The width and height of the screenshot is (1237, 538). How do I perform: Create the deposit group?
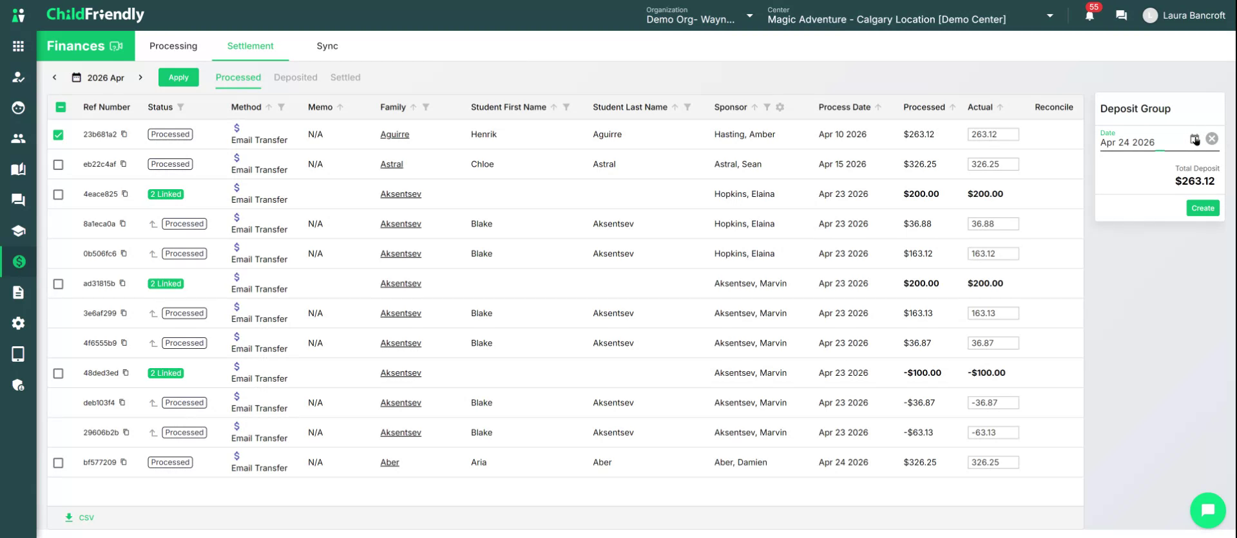click(1203, 208)
